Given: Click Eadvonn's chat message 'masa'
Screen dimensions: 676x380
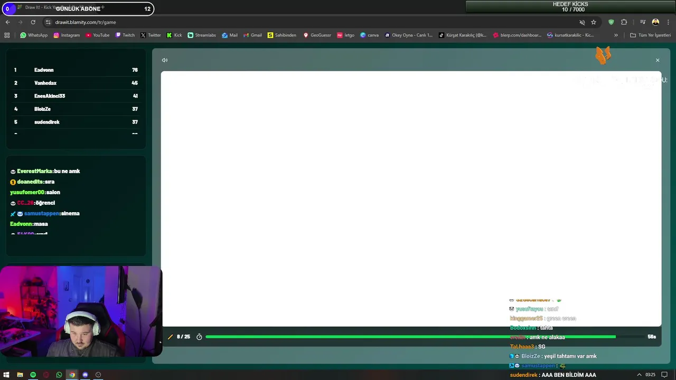Looking at the screenshot, I should (x=29, y=224).
